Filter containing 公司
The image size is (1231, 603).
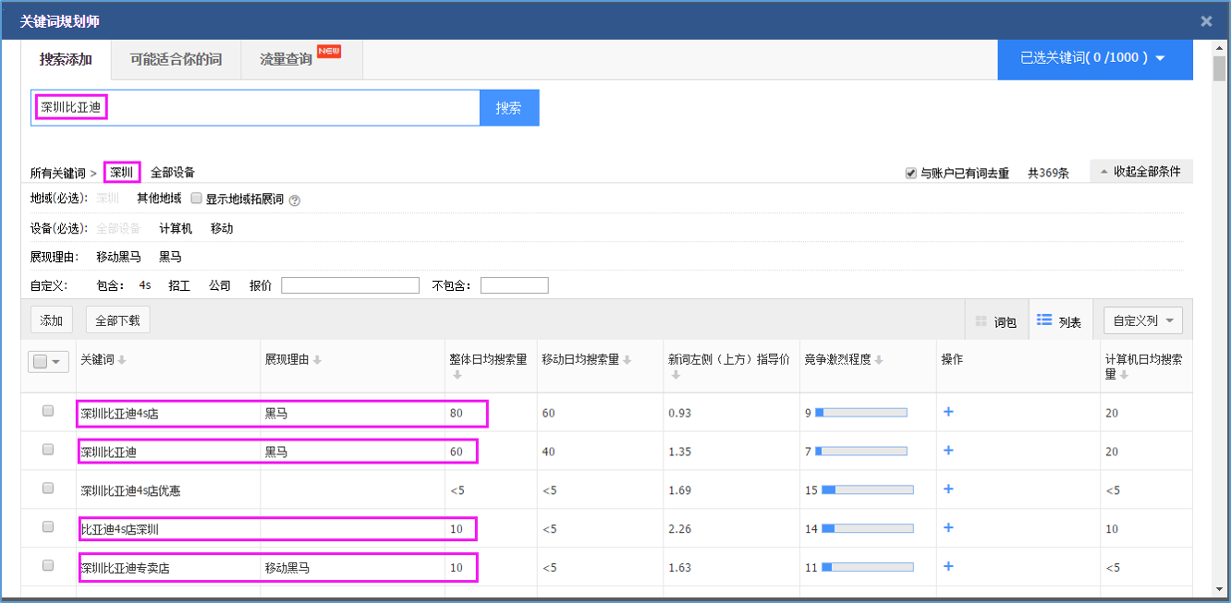click(220, 285)
